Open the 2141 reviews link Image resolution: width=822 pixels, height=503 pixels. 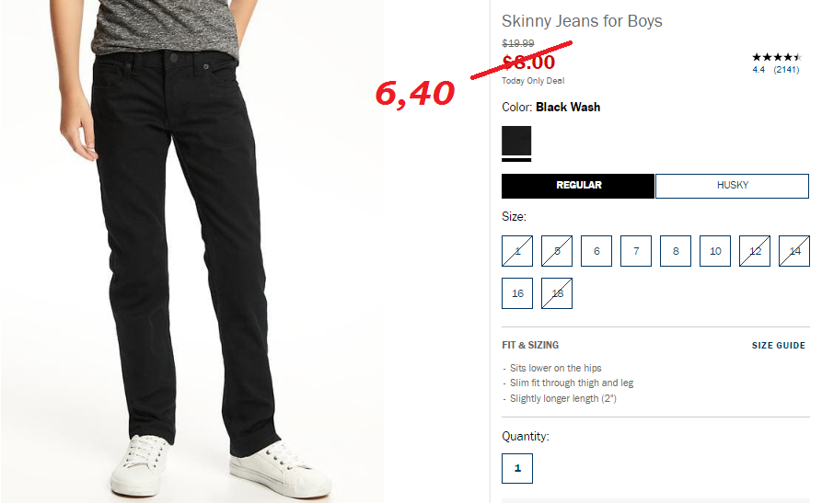pyautogui.click(x=786, y=70)
